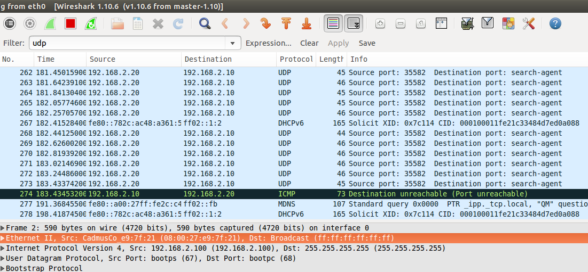Image resolution: width=588 pixels, height=272 pixels.
Task: Open the capture interfaces list icon
Action: 10,23
